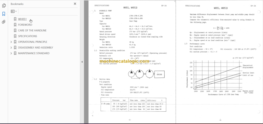Select MAINTENANCE STANDARD bookmark
Screen dimensions: 263x124
click(34, 53)
